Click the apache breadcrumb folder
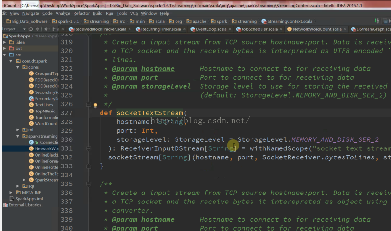The width and height of the screenshot is (391, 231). point(196,21)
